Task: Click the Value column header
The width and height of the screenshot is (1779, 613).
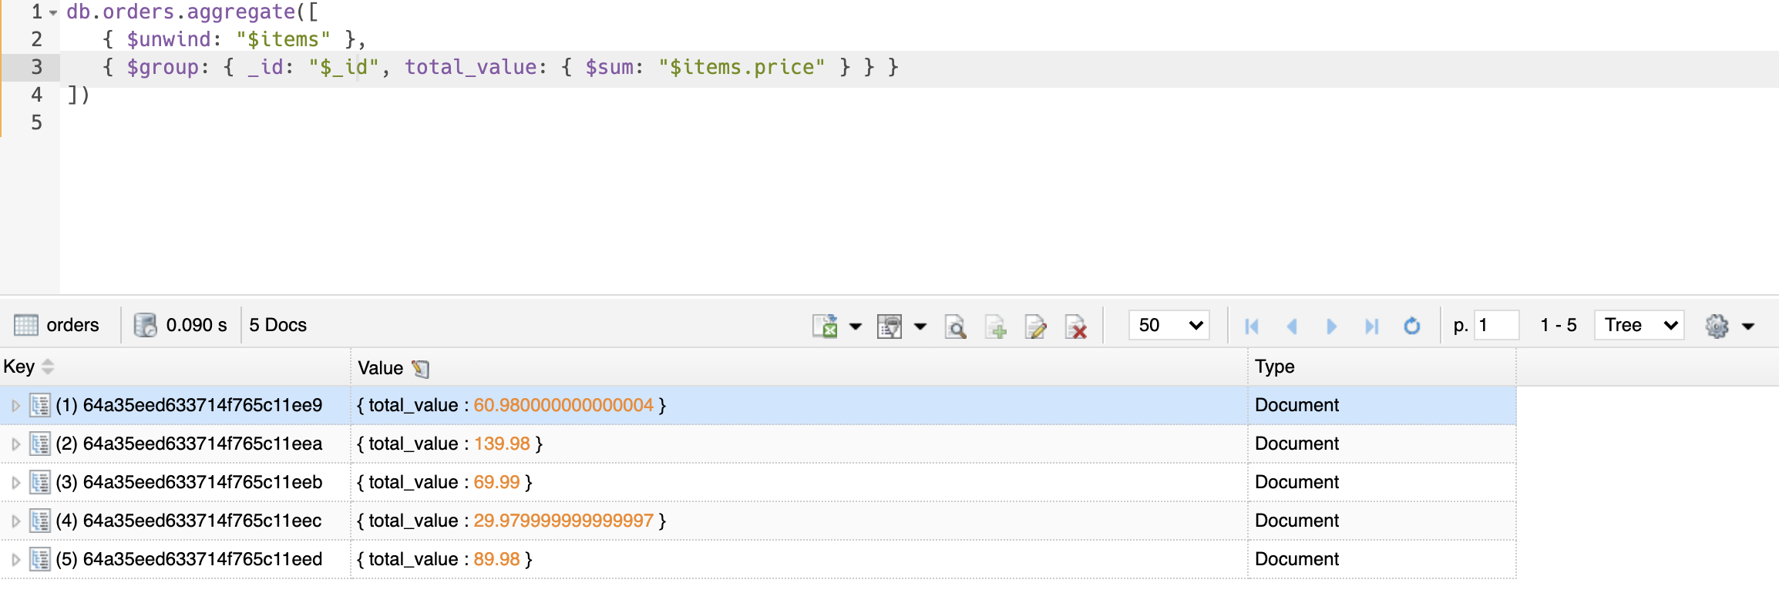Action: (381, 368)
